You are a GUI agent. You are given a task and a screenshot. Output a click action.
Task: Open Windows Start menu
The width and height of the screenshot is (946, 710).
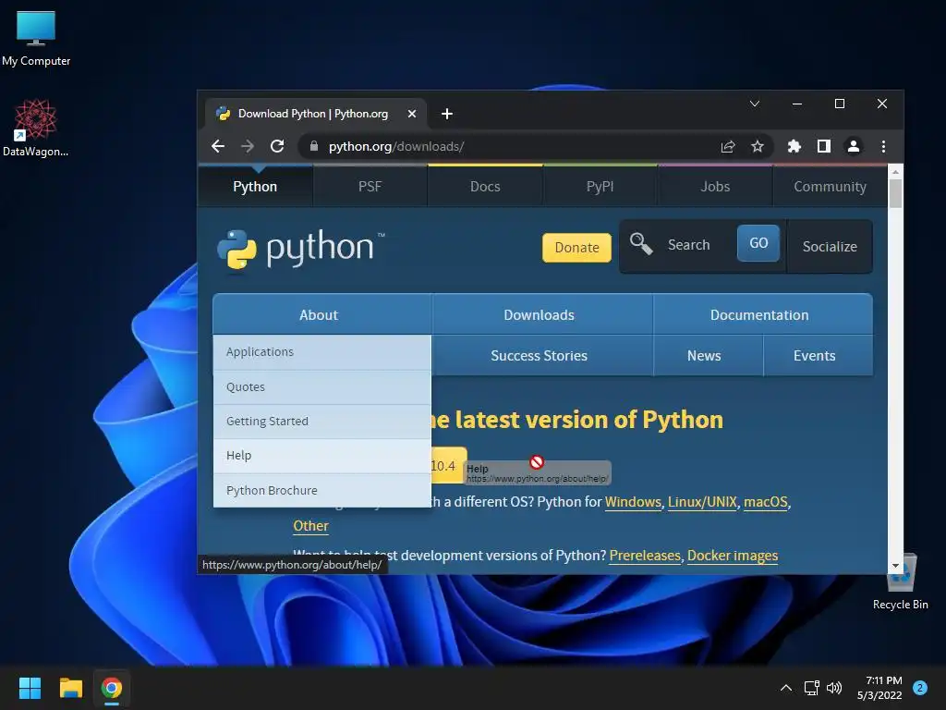coord(30,688)
